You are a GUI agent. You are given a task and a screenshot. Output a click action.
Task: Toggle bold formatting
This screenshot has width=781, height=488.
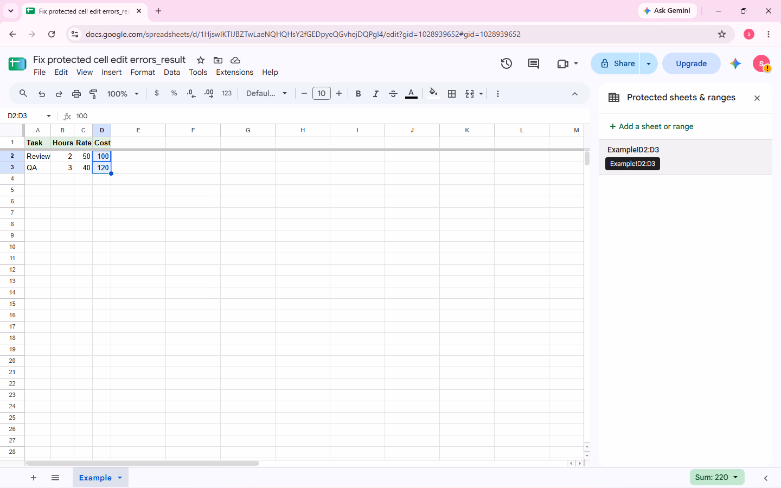(358, 93)
